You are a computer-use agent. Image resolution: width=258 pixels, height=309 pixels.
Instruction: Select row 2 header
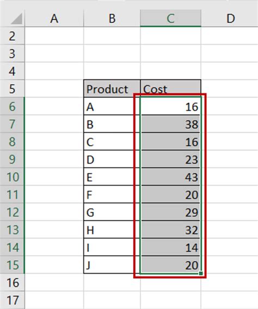click(13, 36)
